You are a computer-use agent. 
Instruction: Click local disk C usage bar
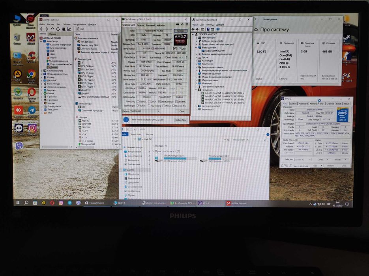(180, 159)
